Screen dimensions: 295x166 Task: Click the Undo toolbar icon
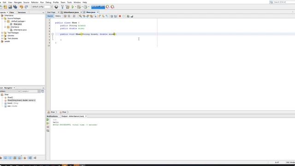tap(22, 7)
